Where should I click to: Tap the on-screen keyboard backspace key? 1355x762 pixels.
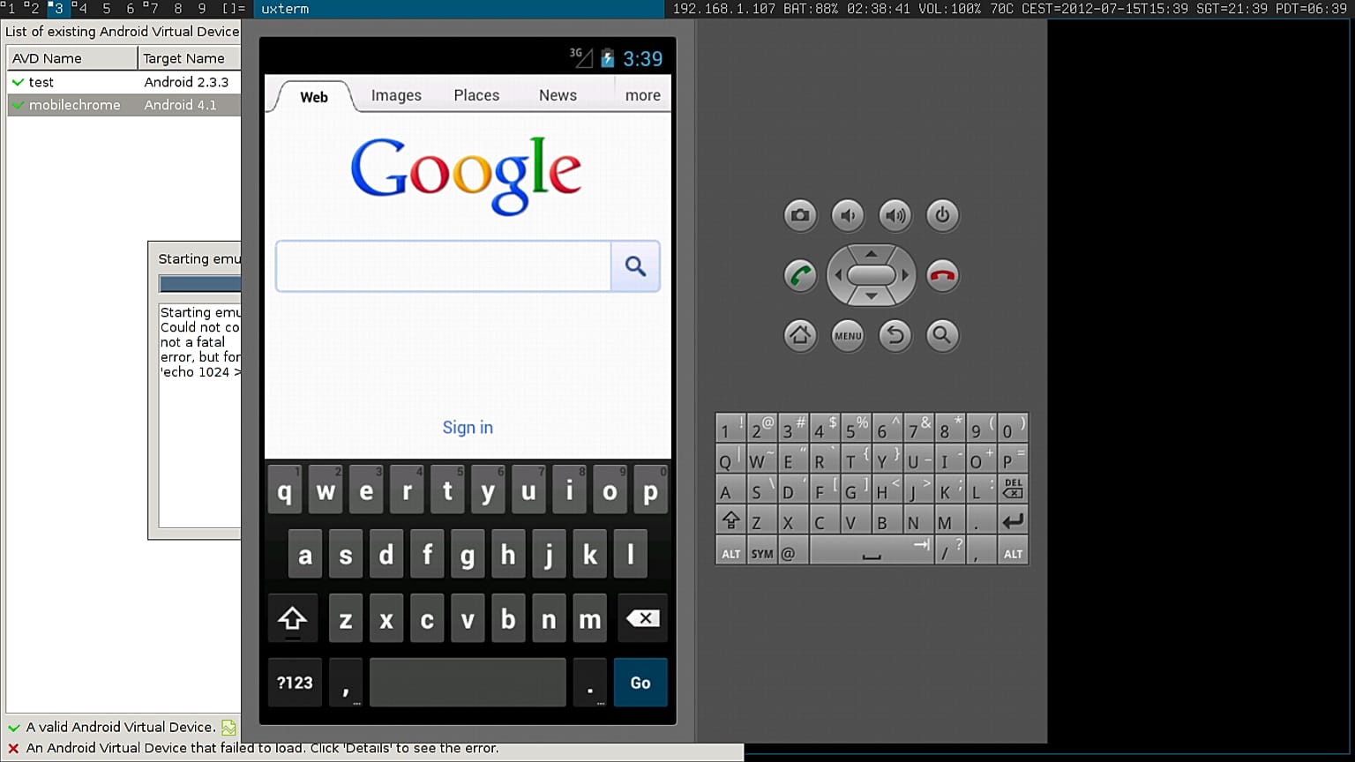coord(643,618)
